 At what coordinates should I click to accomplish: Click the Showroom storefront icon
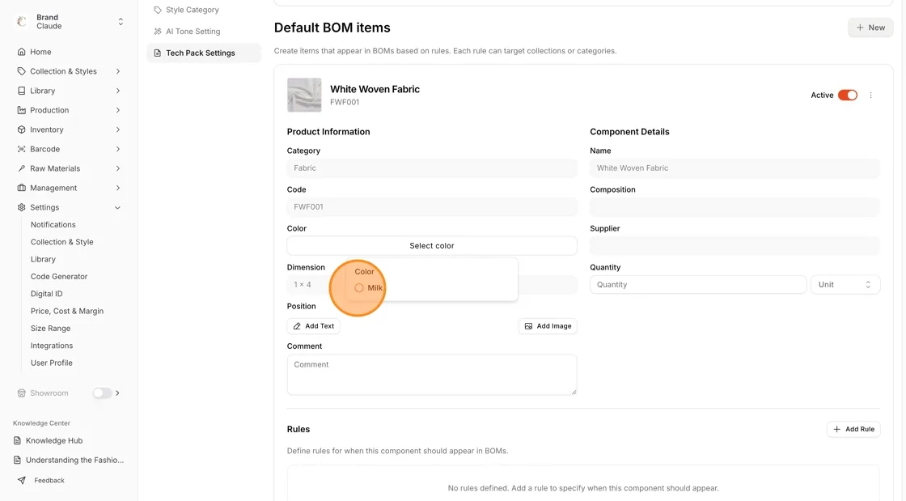coord(21,393)
